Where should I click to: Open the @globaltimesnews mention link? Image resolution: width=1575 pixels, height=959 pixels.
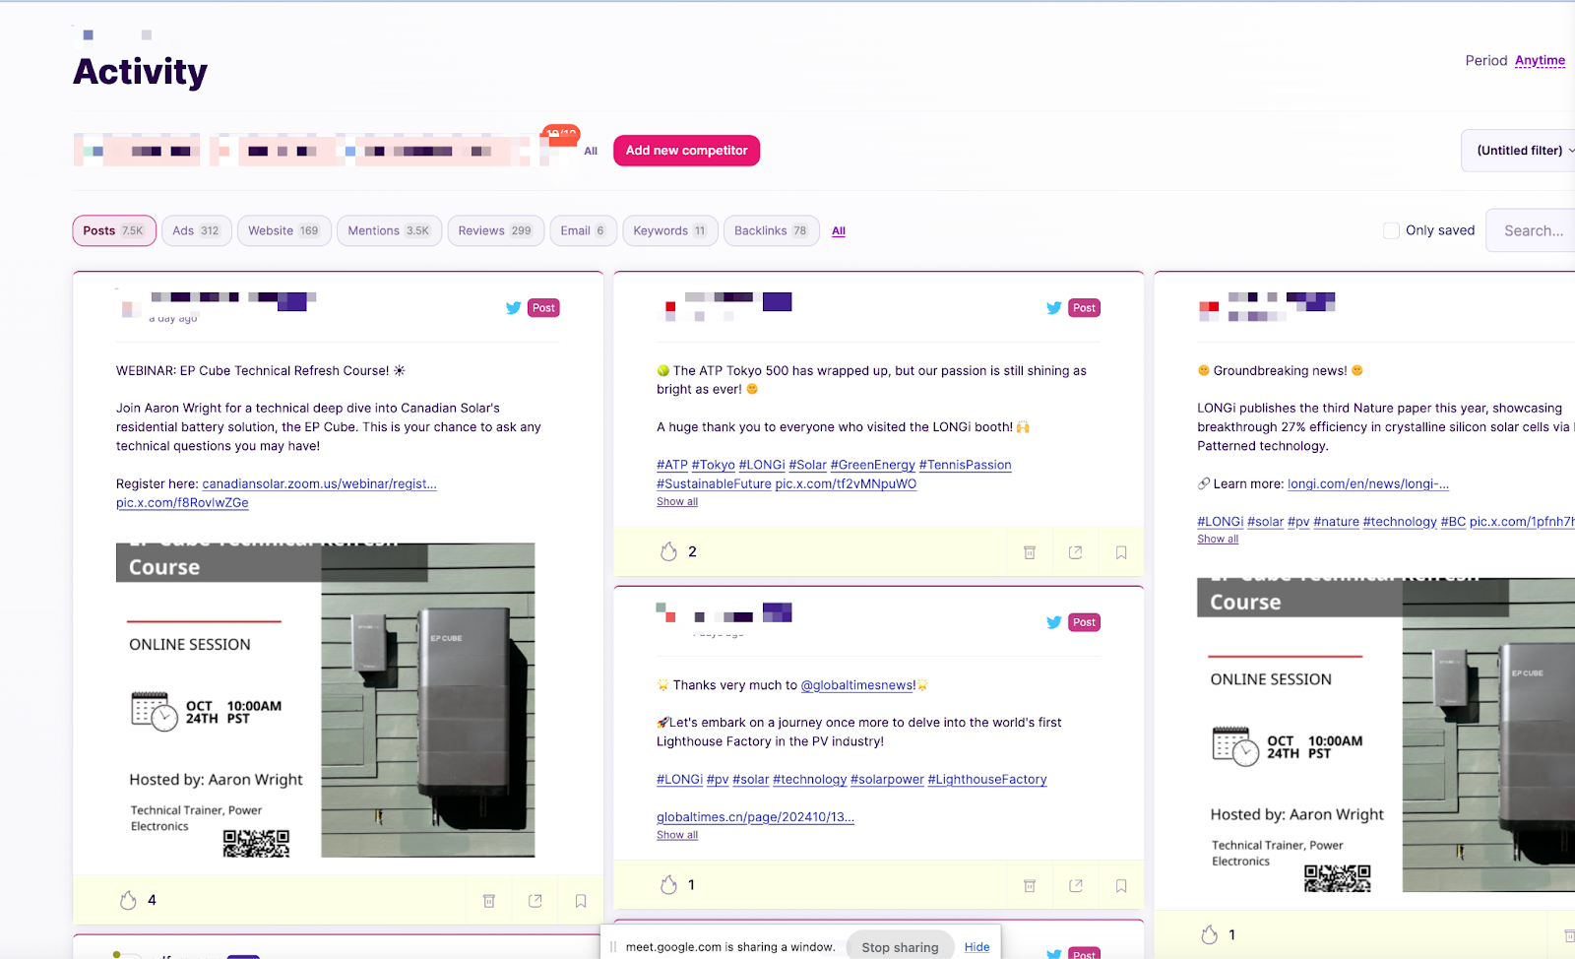(858, 685)
